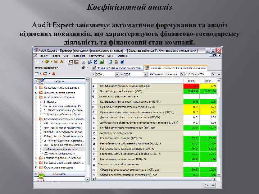The width and height of the screenshot is (259, 194).
Task: Toggle the contents panel layout icon
Action: 71,62
